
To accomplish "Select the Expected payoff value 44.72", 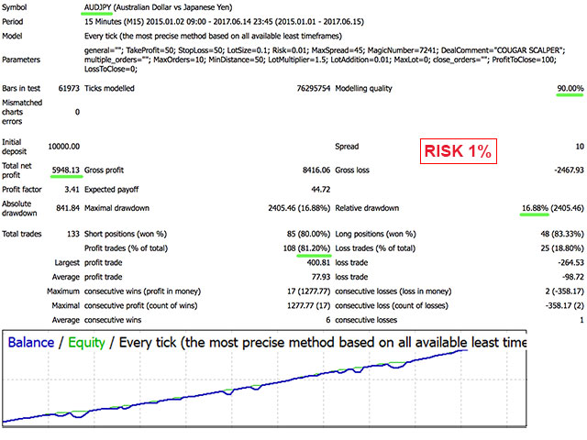I will pos(321,190).
